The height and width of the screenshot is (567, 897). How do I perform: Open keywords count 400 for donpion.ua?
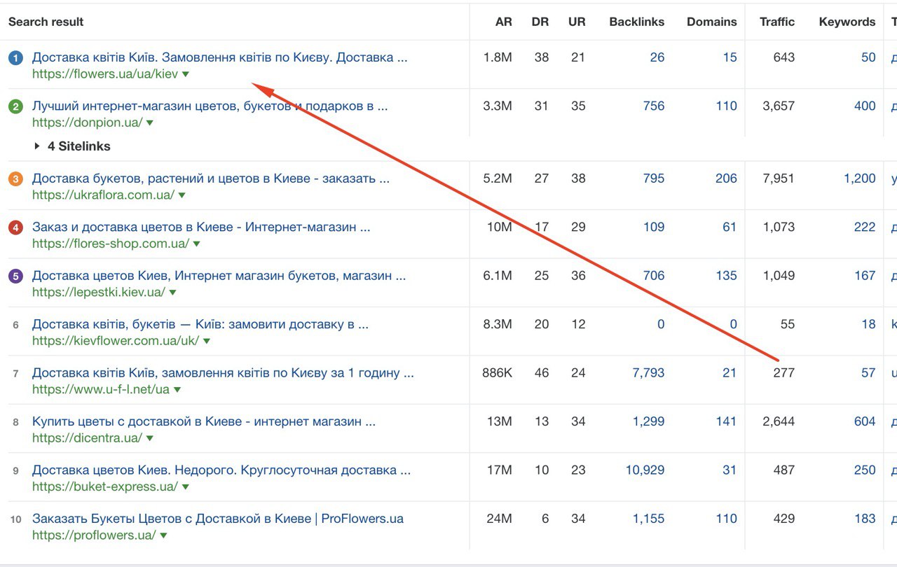865,106
